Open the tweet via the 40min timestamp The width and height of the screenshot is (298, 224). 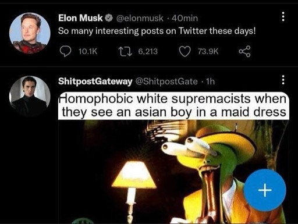[x=185, y=18]
